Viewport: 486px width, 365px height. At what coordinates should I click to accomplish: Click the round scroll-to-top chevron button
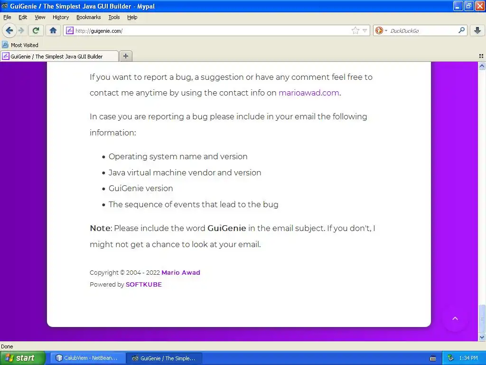click(x=455, y=318)
